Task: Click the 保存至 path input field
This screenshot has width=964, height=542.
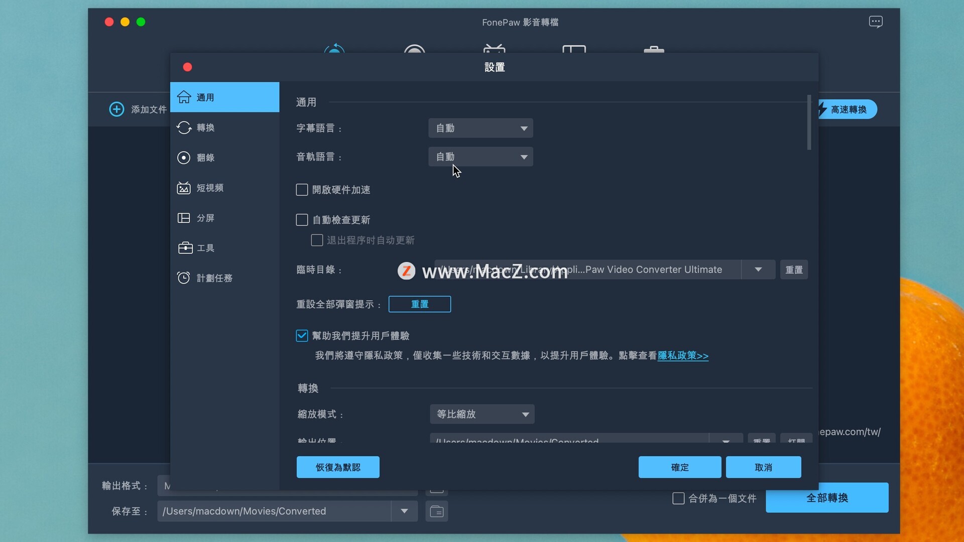Action: click(274, 511)
